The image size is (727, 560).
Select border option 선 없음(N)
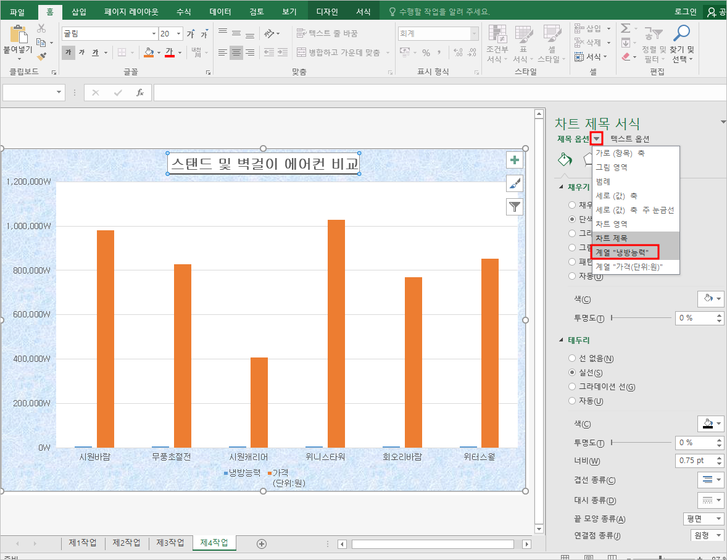point(572,358)
